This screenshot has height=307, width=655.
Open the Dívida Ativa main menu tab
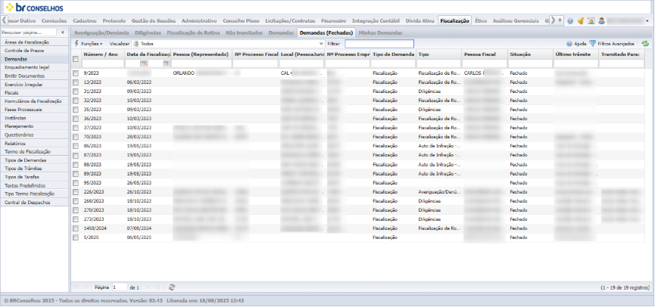(420, 20)
